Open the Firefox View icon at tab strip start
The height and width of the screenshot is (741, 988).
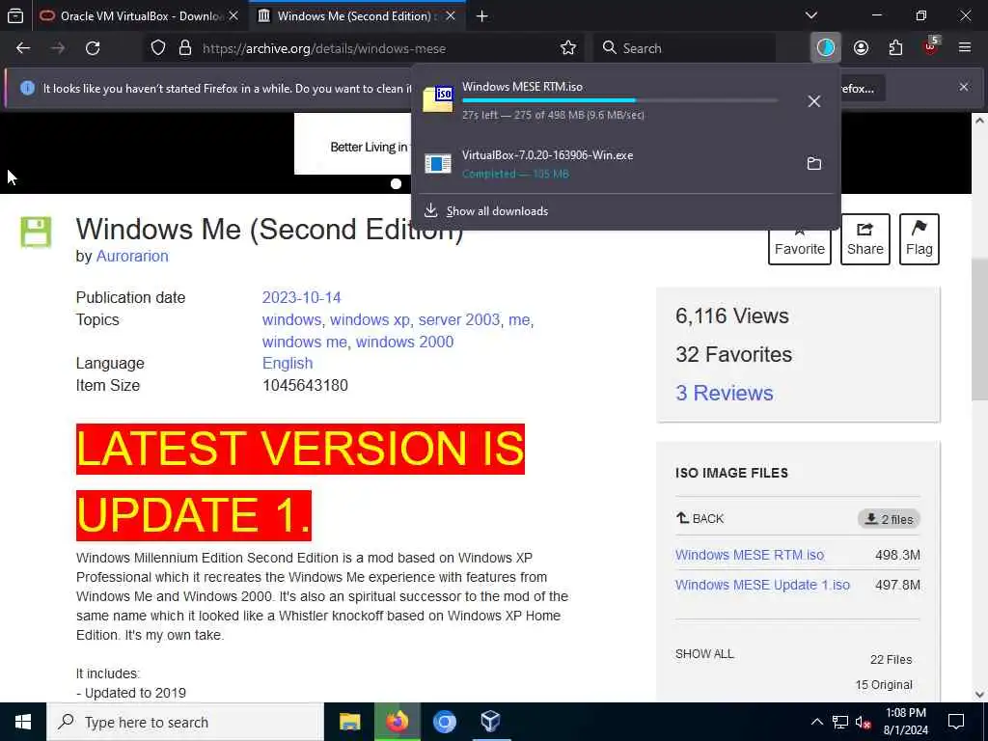(15, 15)
